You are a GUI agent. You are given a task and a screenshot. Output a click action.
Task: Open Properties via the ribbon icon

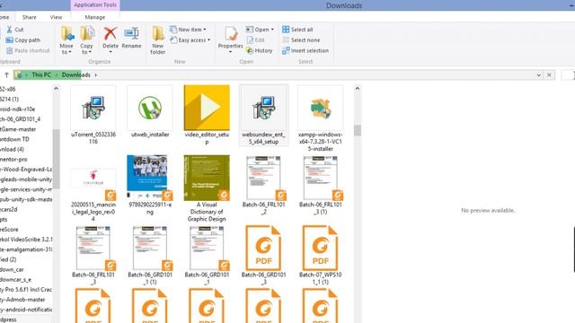click(x=231, y=34)
